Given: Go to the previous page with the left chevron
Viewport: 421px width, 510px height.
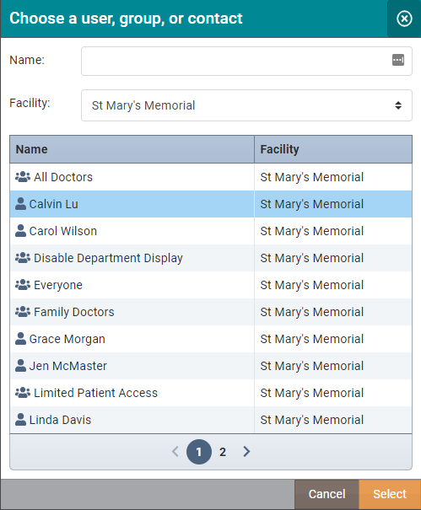Looking at the screenshot, I should (x=175, y=452).
